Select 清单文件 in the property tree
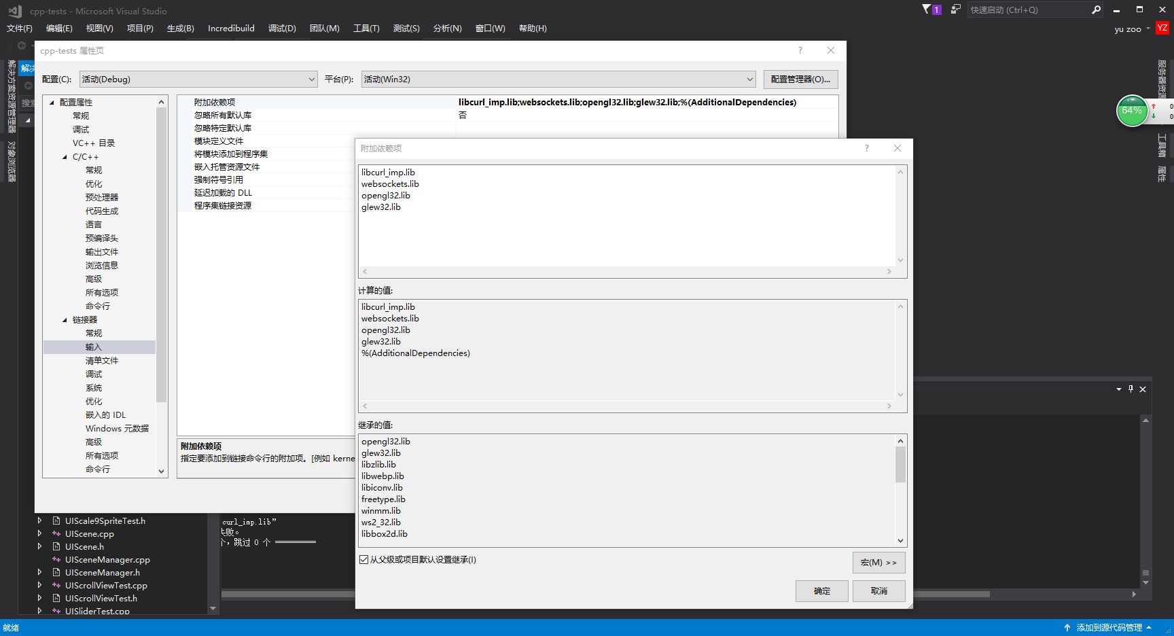The width and height of the screenshot is (1174, 636). click(x=102, y=361)
